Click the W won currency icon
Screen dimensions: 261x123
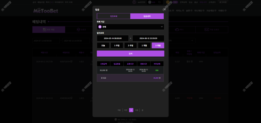point(150,2)
